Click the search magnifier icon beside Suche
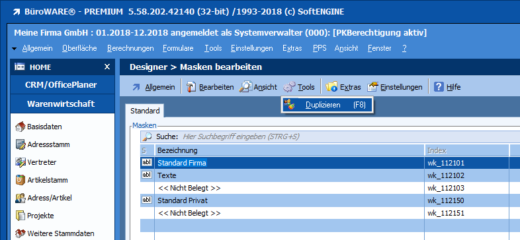This screenshot has width=520, height=240. tap(147, 136)
